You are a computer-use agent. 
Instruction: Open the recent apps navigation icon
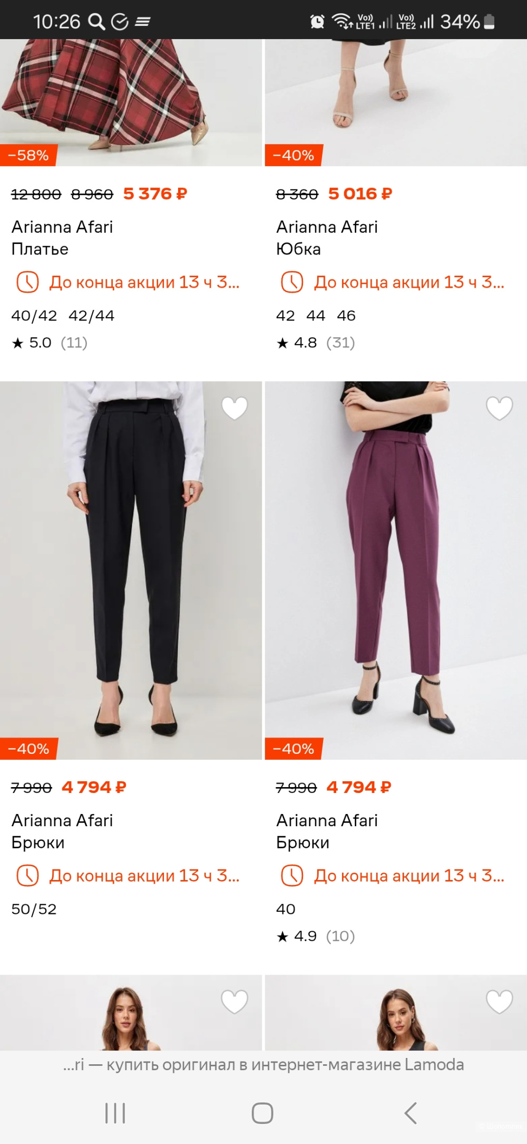tap(115, 1113)
